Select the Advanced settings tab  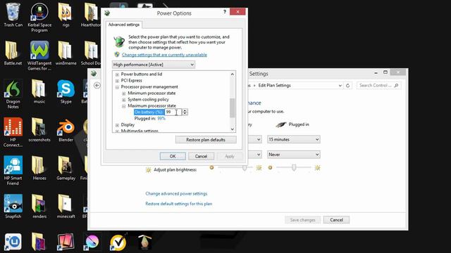(124, 25)
